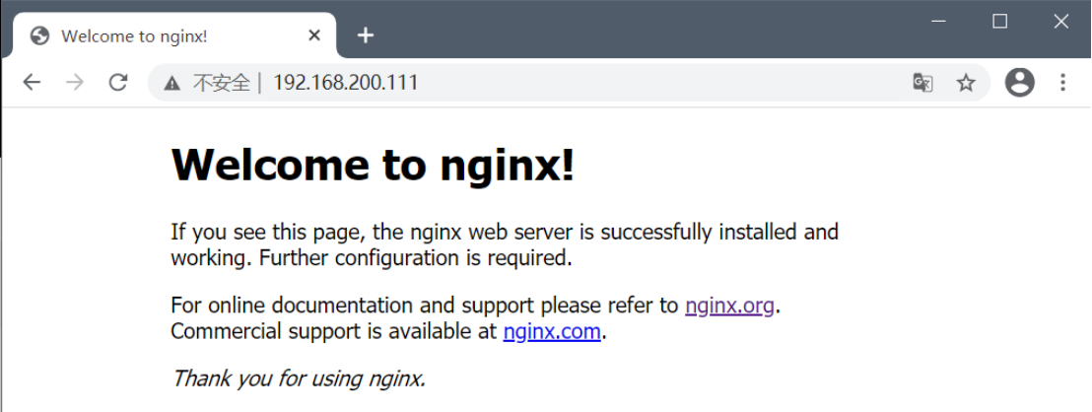Open the not-secure warning triangle icon
This screenshot has width=1092, height=412.
point(171,84)
